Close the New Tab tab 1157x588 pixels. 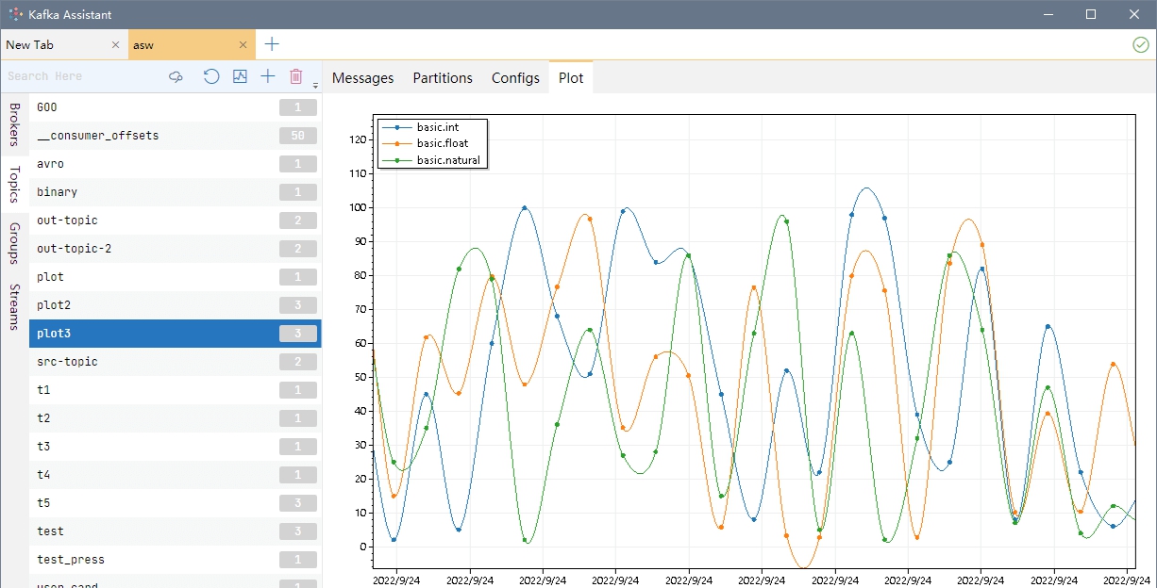(x=115, y=44)
